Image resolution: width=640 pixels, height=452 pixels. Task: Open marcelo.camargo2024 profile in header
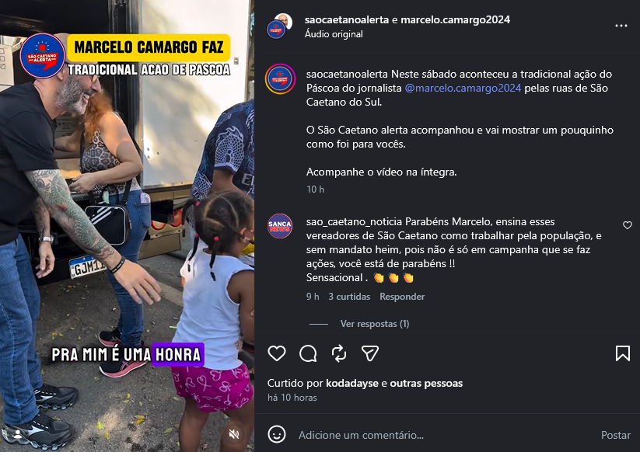coord(455,19)
